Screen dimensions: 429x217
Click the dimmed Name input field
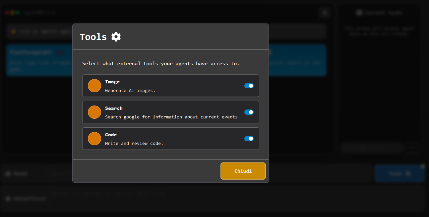pos(212,173)
